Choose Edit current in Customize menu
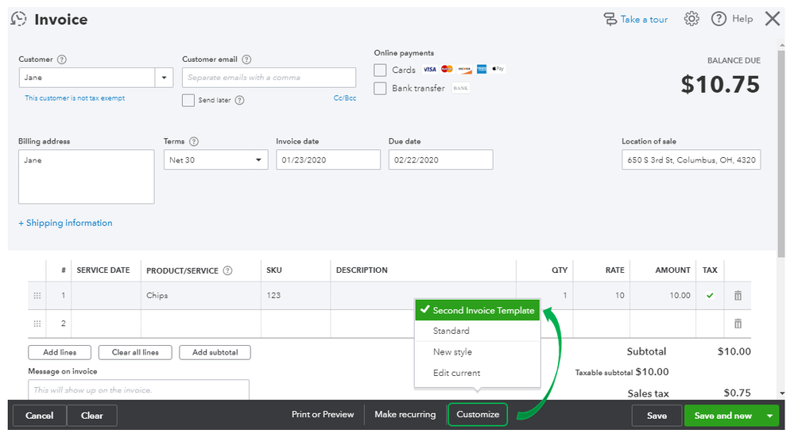This screenshot has width=794, height=437. tap(456, 373)
